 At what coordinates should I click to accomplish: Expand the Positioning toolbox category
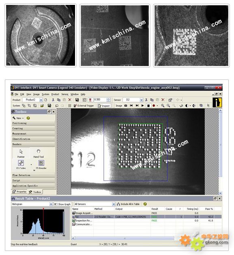tap(33, 123)
